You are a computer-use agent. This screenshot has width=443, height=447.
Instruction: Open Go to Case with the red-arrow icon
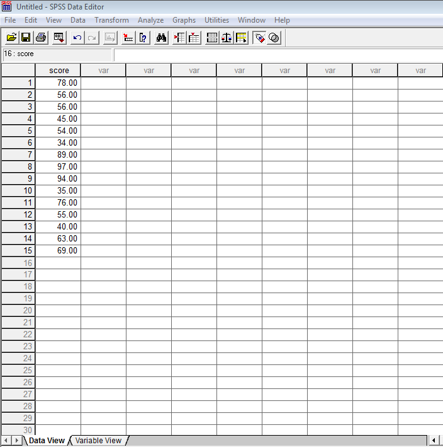click(x=128, y=38)
